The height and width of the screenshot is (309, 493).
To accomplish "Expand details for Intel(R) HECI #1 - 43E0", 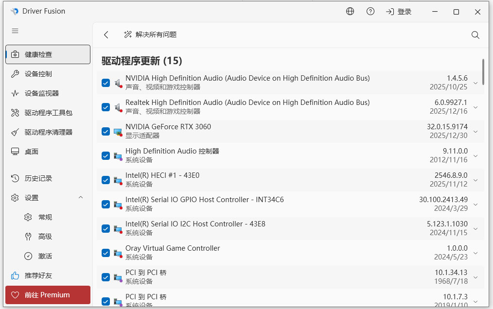I will (x=475, y=180).
